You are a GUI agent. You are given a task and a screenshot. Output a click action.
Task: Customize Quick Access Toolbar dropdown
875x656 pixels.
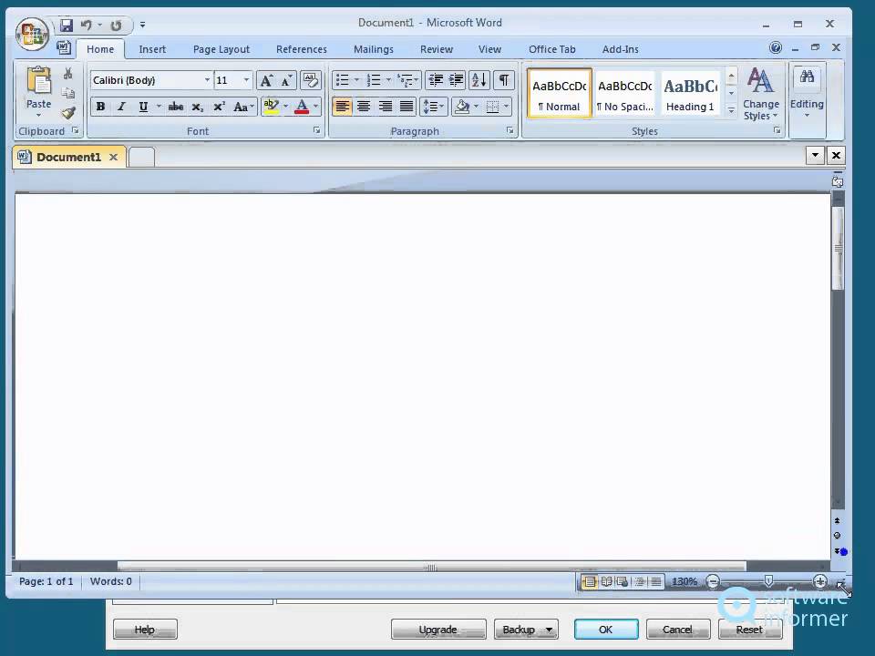143,26
